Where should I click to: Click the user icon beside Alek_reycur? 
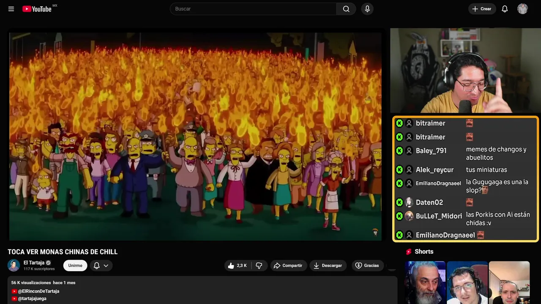(x=409, y=170)
